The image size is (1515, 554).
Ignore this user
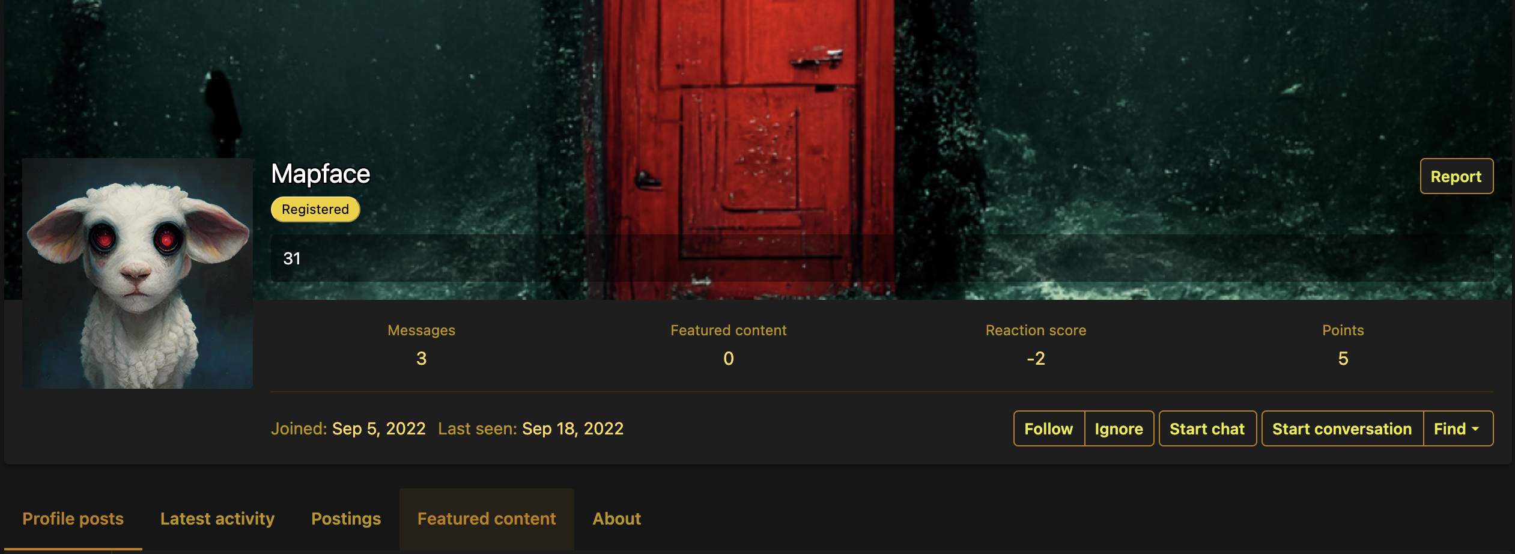1119,428
